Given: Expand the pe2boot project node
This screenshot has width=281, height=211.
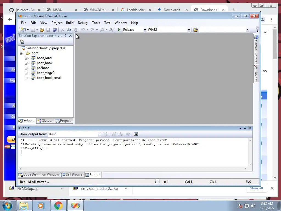Looking at the screenshot, I should tap(26, 68).
